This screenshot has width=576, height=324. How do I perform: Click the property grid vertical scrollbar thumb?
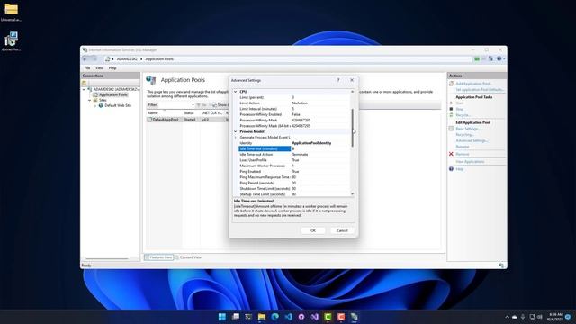(x=353, y=128)
